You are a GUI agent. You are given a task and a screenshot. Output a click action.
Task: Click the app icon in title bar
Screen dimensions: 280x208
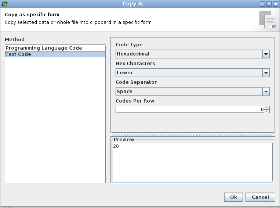coord(5,4)
